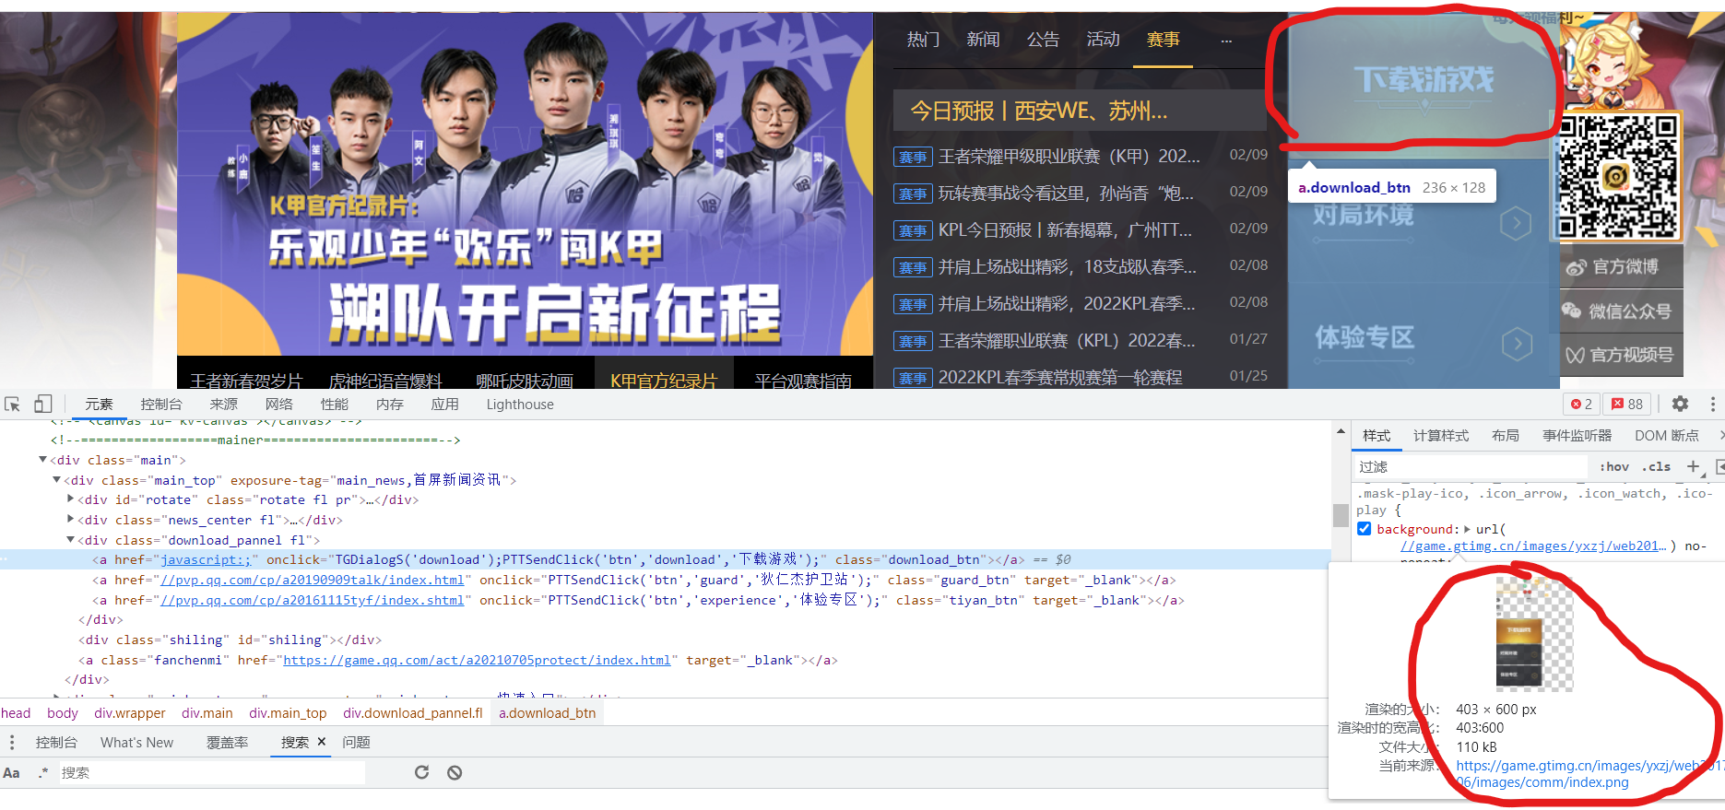The height and width of the screenshot is (810, 1725).
Task: Select the 活动 news tab
Action: click(1103, 40)
